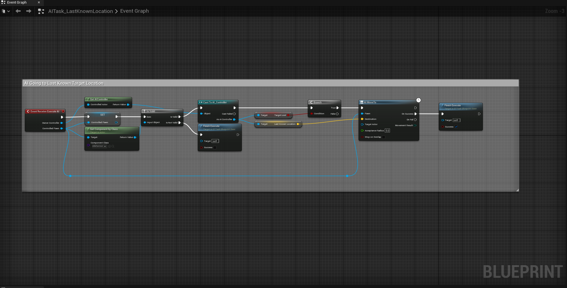Click the Acceptance Radius value field showing 5.0
The image size is (567, 288).
tap(387, 131)
